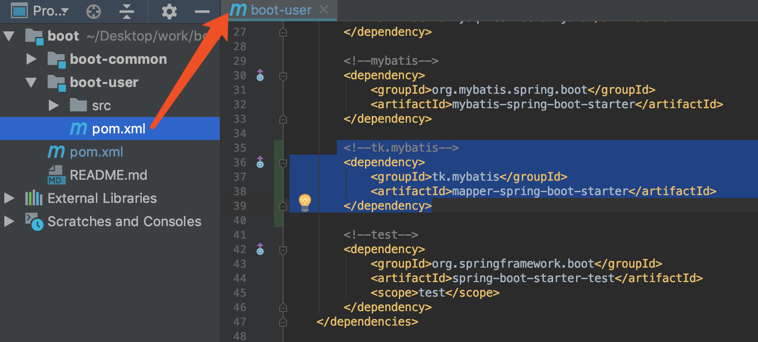This screenshot has width=758, height=342.
Task: Collapse the boot-user folder
Action: point(31,82)
